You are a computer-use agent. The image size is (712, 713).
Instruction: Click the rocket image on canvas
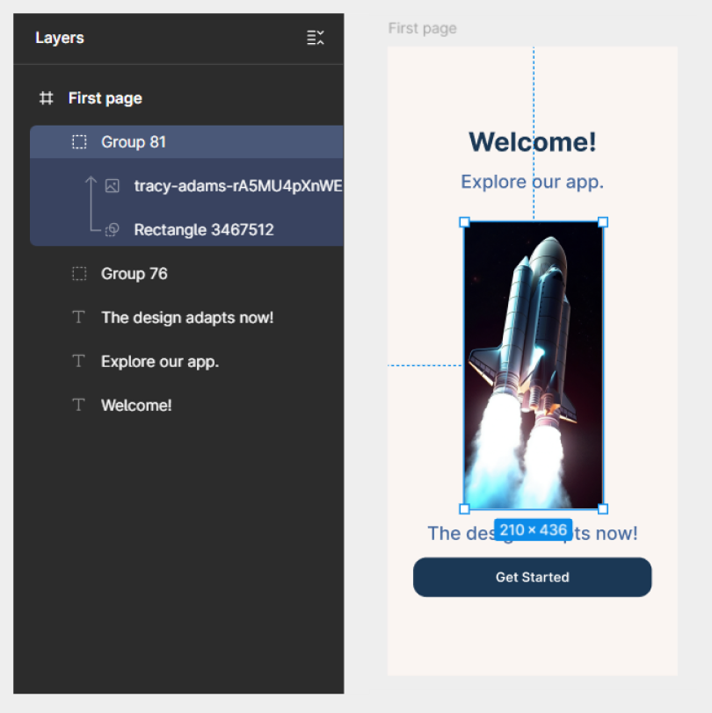click(x=533, y=364)
